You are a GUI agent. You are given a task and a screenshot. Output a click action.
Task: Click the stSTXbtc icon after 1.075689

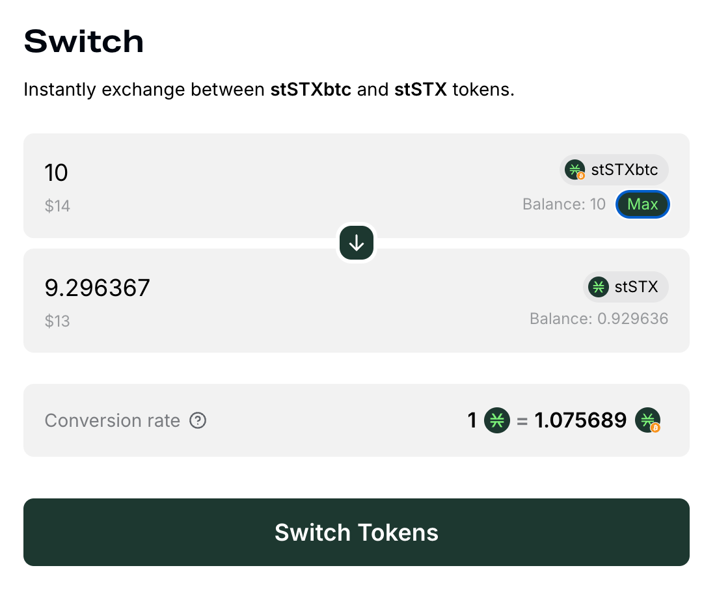click(647, 420)
